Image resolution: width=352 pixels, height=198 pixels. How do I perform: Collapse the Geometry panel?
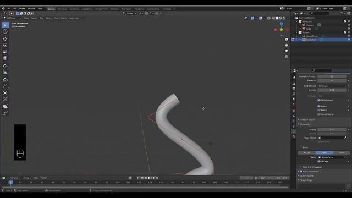(x=305, y=124)
